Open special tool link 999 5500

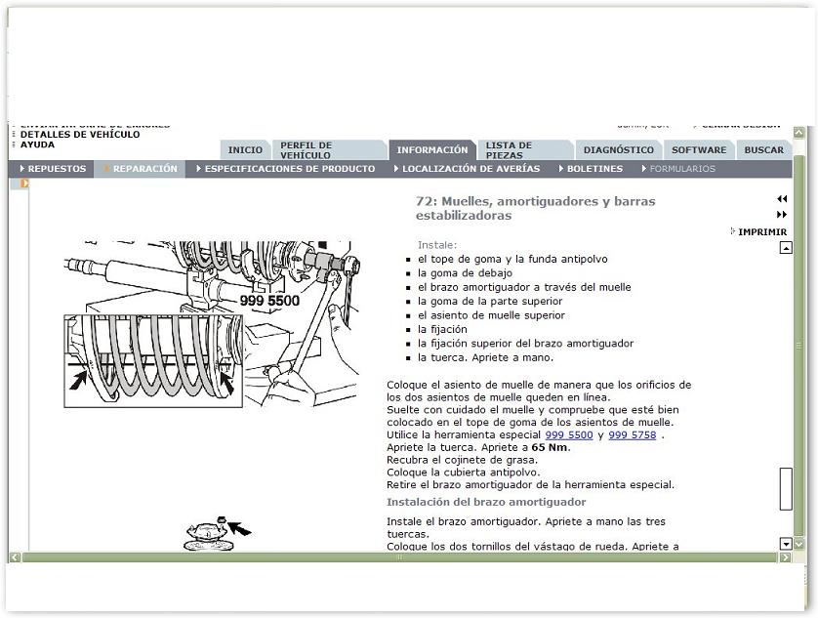569,434
